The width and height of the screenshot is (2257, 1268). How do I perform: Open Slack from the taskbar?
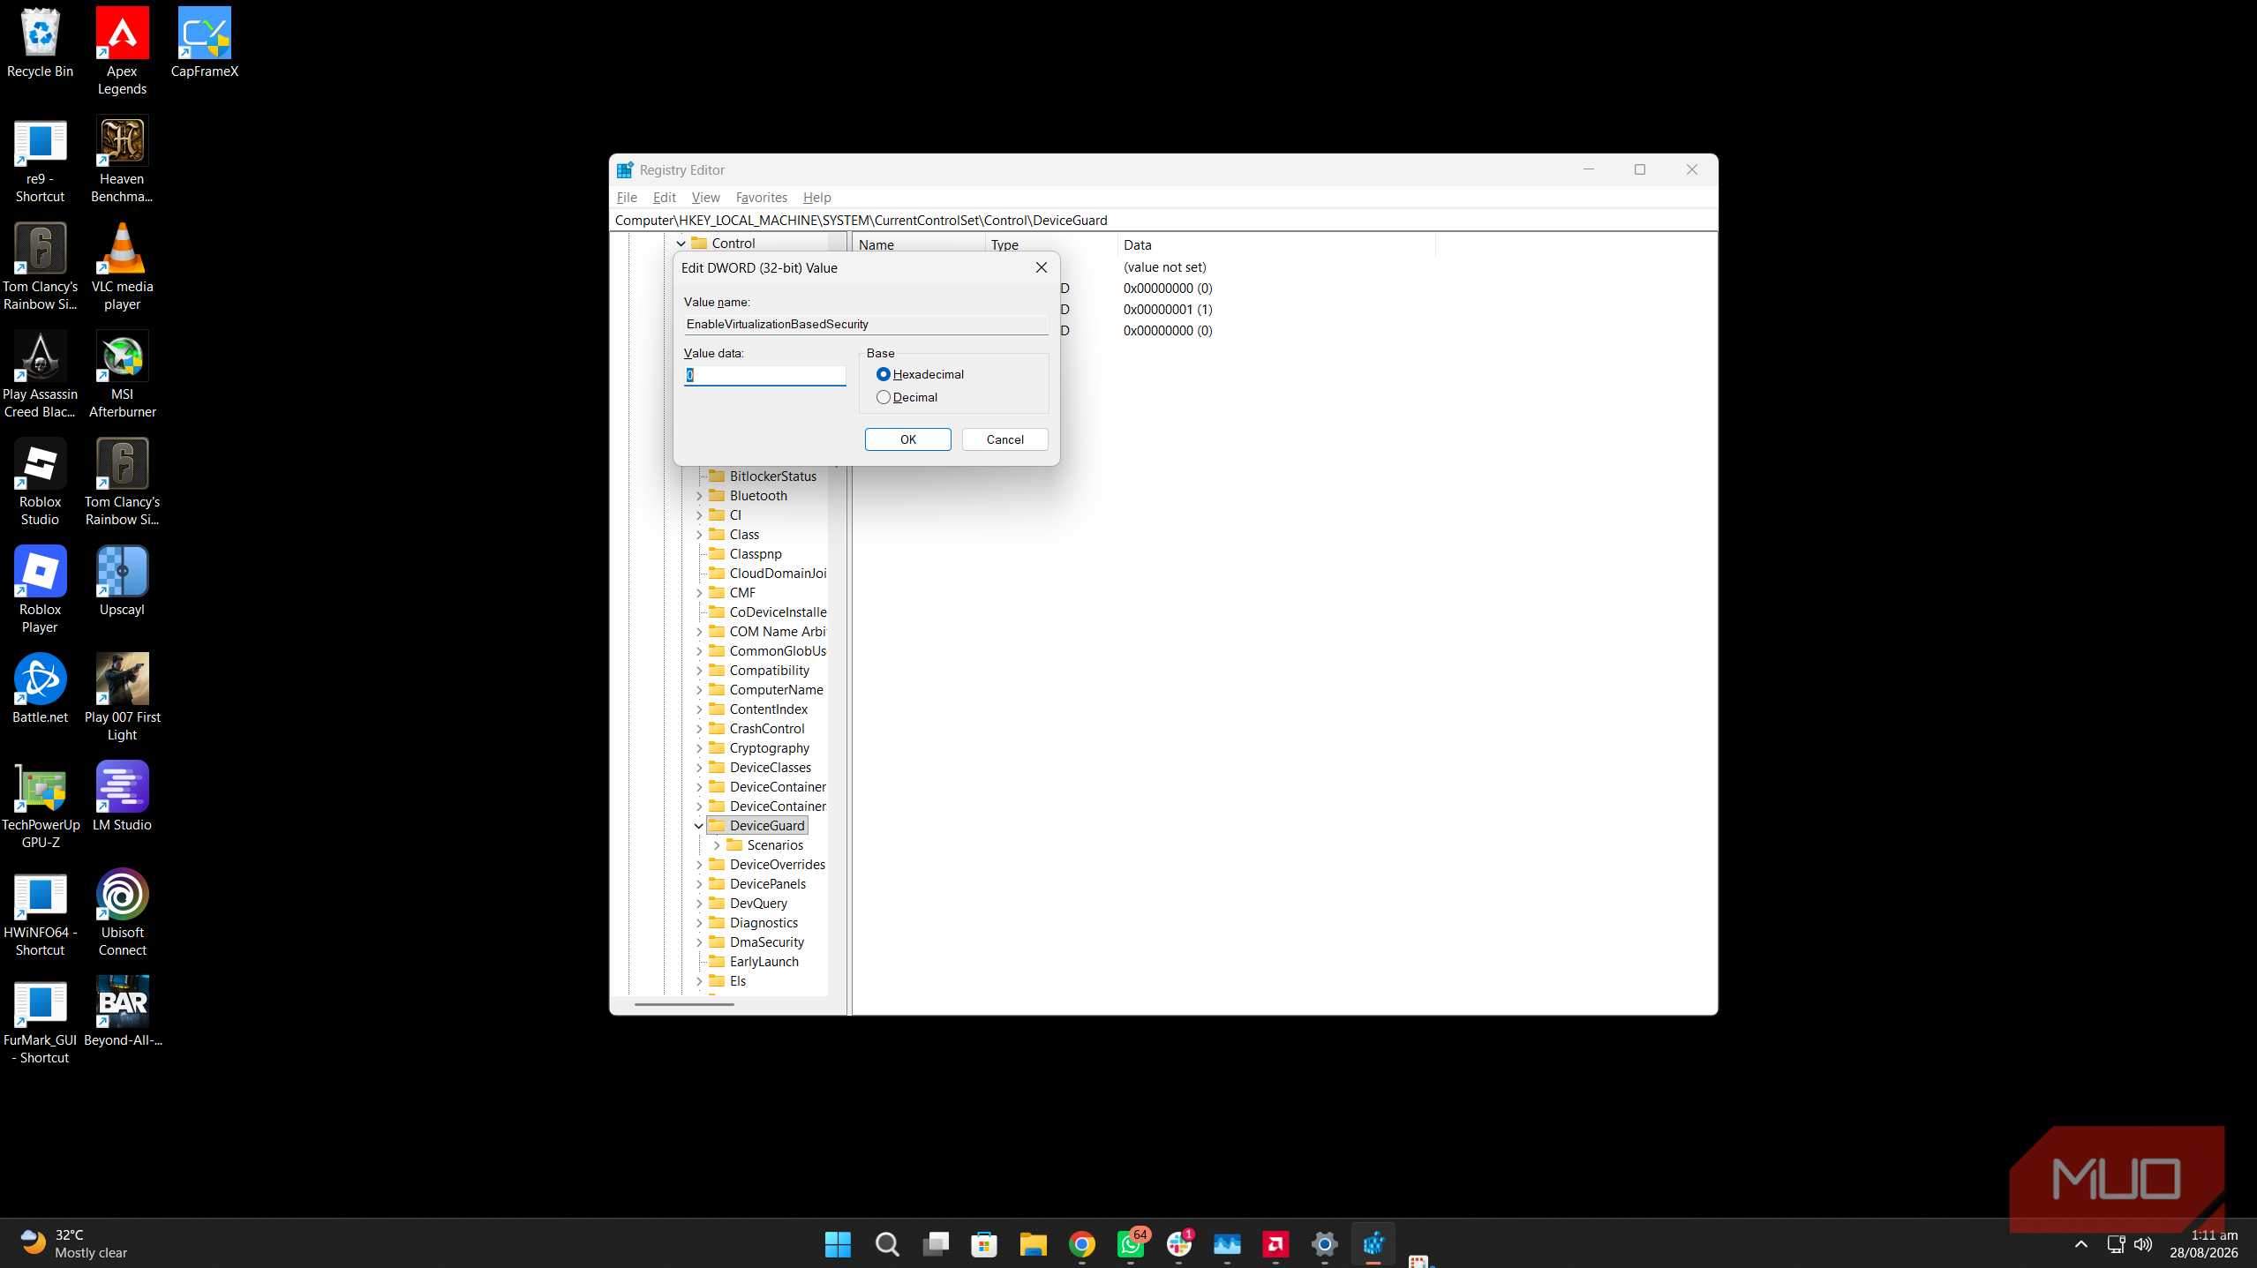point(1179,1244)
